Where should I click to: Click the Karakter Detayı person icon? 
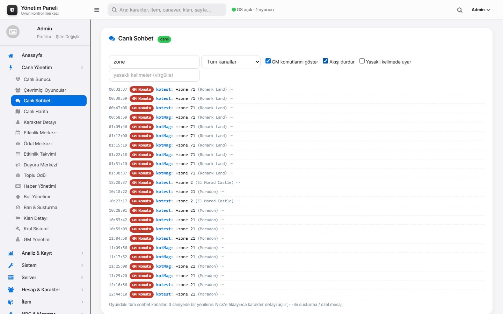pyautogui.click(x=18, y=122)
